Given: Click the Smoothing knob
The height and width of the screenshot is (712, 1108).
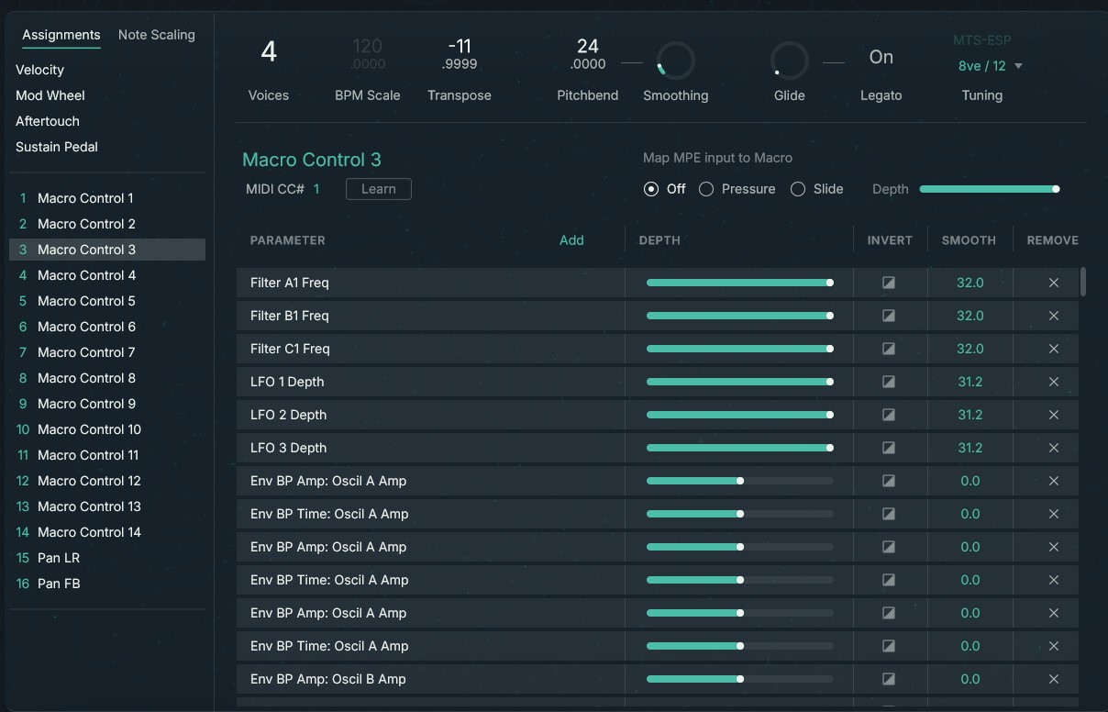Looking at the screenshot, I should (676, 61).
